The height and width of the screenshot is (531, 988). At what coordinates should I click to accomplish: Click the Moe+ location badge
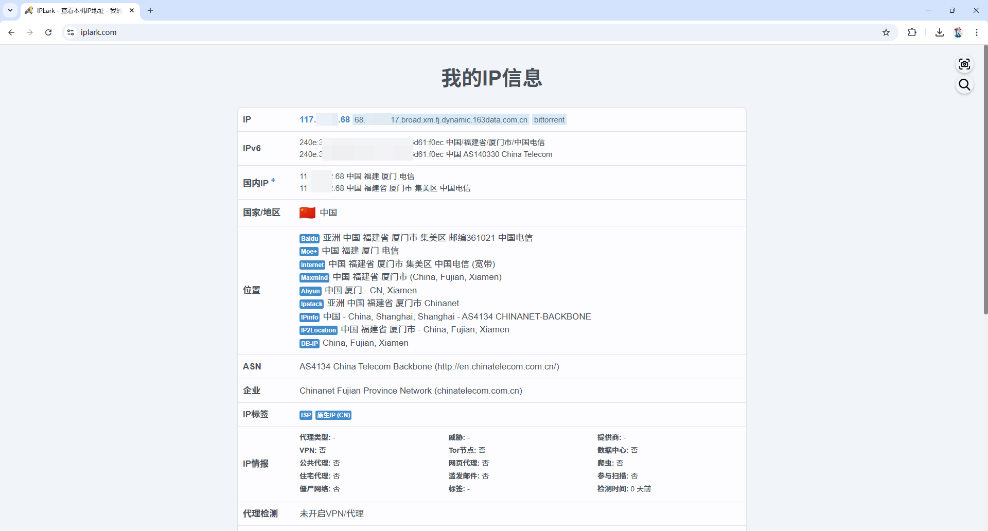309,252
